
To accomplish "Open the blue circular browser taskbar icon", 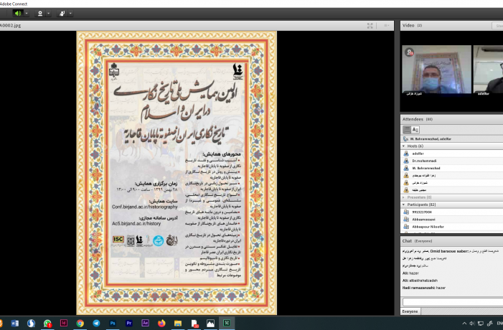I will 31,324.
